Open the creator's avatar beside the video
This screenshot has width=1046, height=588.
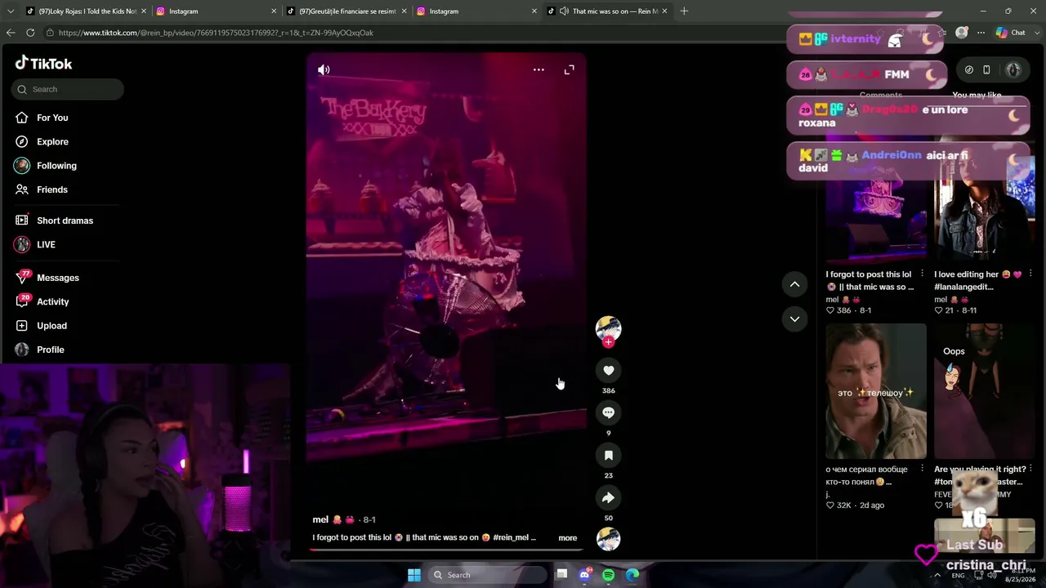pyautogui.click(x=608, y=327)
